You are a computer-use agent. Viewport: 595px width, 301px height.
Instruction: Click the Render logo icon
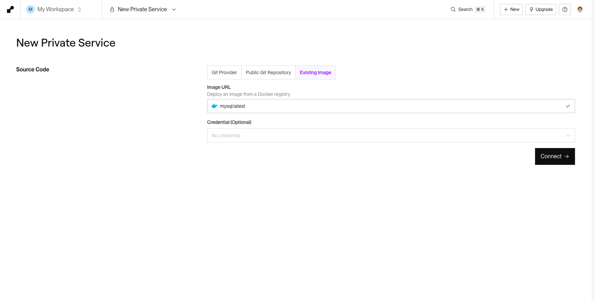tap(10, 9)
